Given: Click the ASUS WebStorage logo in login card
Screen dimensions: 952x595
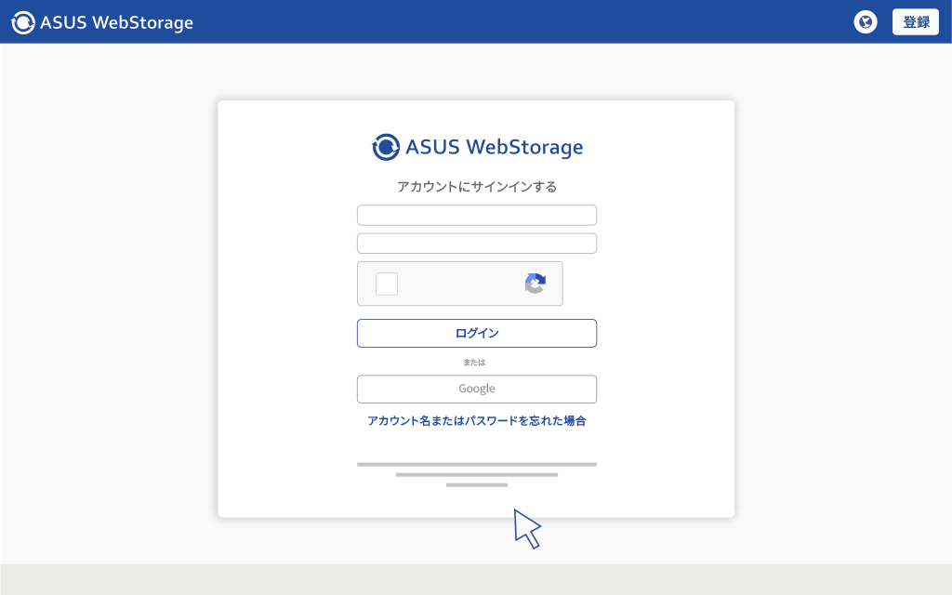Looking at the screenshot, I should tap(477, 147).
